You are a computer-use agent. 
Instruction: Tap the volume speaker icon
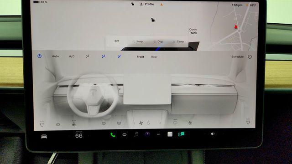pos(213,134)
